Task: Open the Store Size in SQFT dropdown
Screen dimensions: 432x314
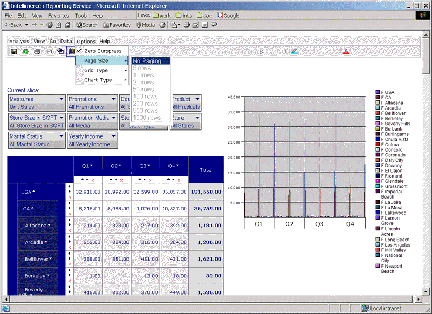Action: coord(61,118)
